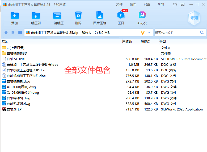Switch to icon view mode
Screen dimensions: 207x152
[x=13, y=32]
